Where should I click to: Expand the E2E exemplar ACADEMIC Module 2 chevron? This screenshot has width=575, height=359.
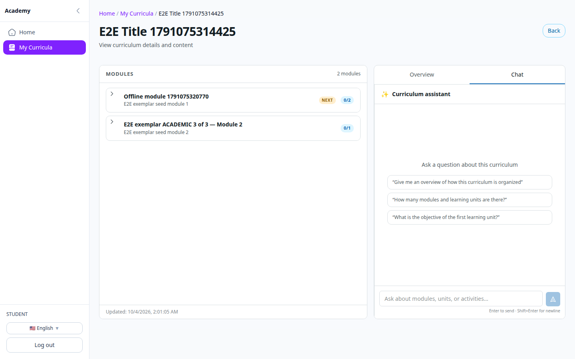click(x=112, y=122)
